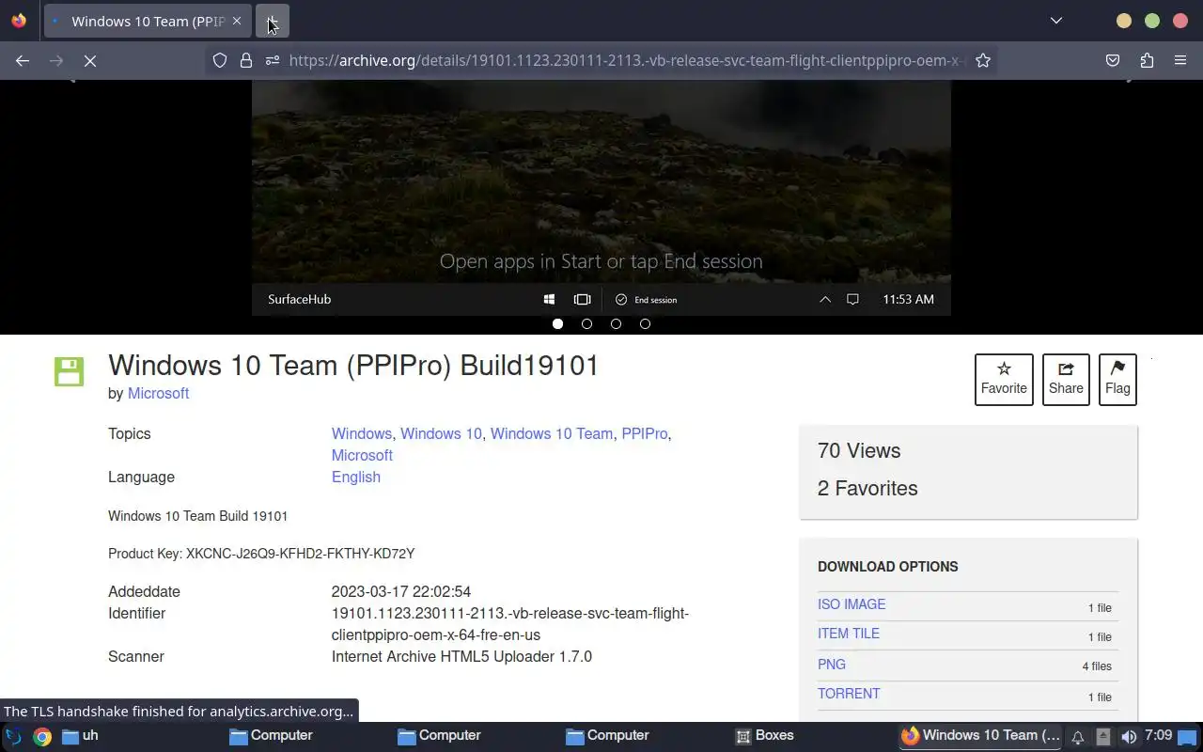Click the green floppy disk software icon
Viewport: 1203px width, 752px height.
click(69, 371)
